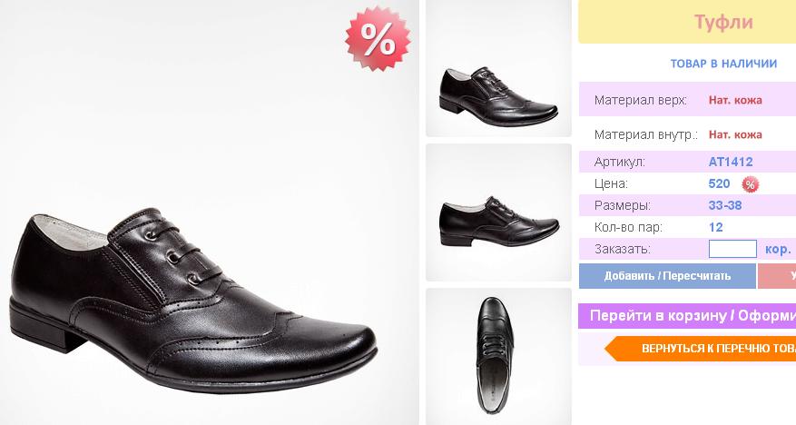796x425 pixels.
Task: Click the кор. label beside the input
Action: (x=778, y=249)
